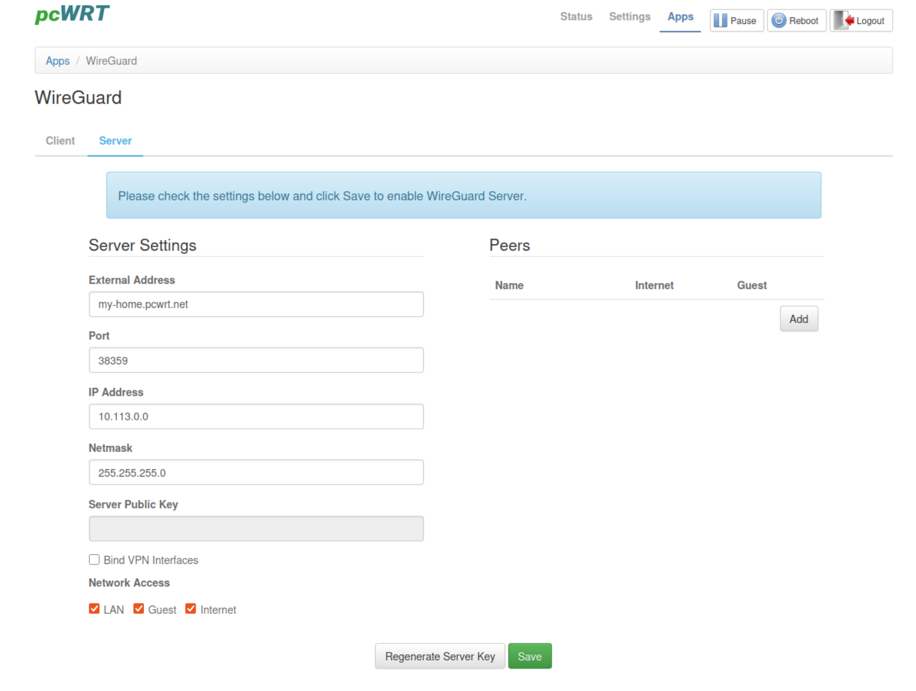Open the Status menu

(x=576, y=17)
